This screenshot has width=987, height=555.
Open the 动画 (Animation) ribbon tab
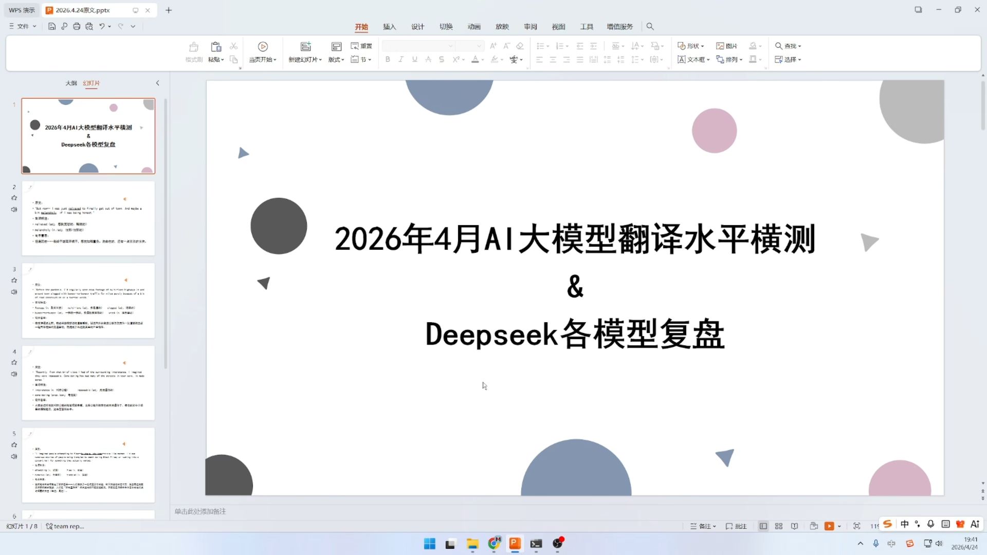pos(474,27)
